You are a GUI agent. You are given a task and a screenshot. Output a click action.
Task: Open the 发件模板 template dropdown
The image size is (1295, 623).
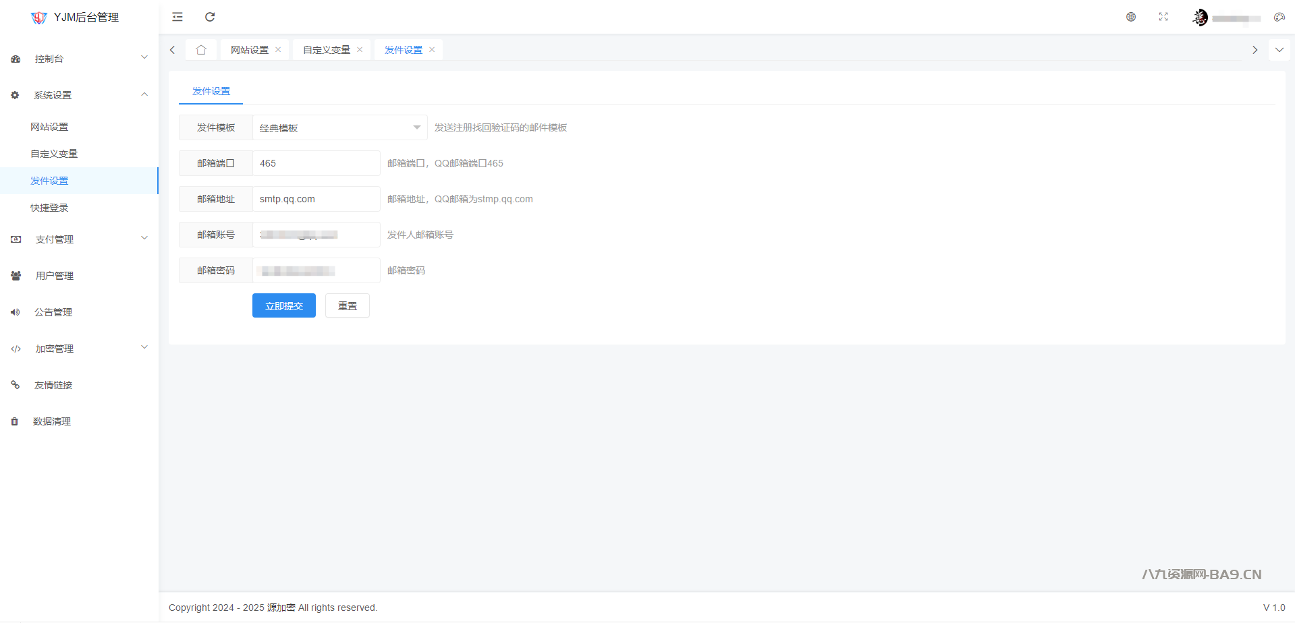339,127
